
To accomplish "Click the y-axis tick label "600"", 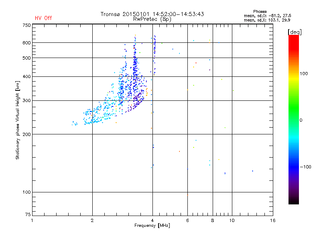I will (26, 43).
